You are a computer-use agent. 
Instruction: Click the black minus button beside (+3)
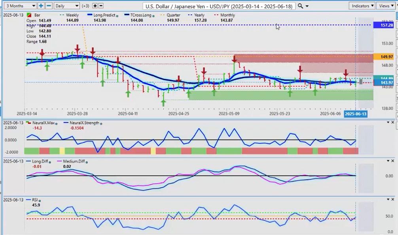pos(101,6)
